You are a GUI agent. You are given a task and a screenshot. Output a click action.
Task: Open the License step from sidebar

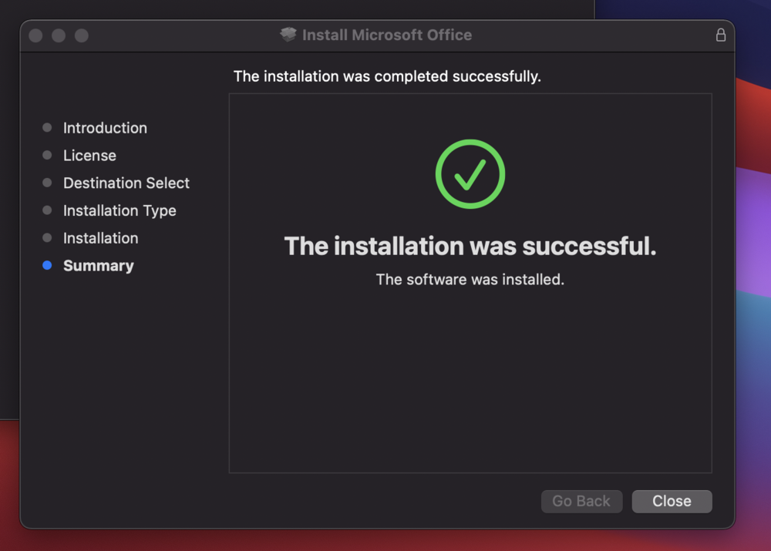tap(89, 155)
